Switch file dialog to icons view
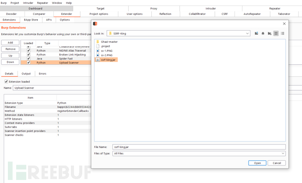 tap(276, 34)
